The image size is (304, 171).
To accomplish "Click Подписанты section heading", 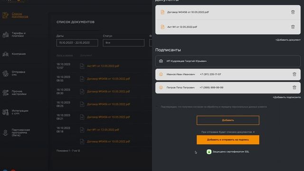I will (168, 50).
